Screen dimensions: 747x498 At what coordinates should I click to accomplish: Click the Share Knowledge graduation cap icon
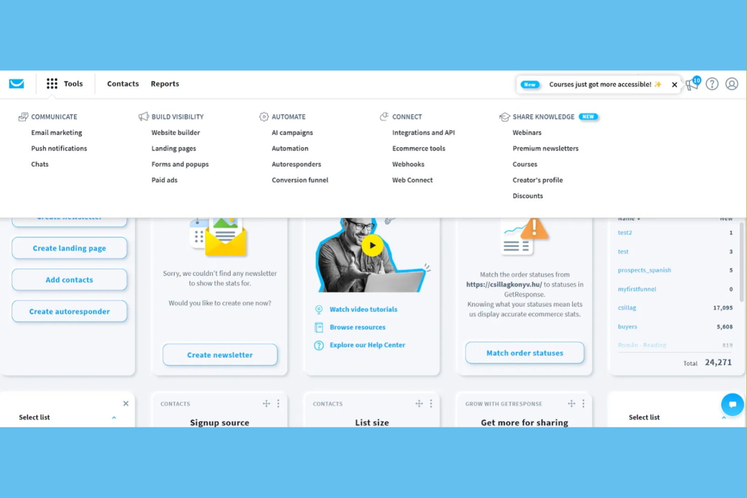click(505, 117)
